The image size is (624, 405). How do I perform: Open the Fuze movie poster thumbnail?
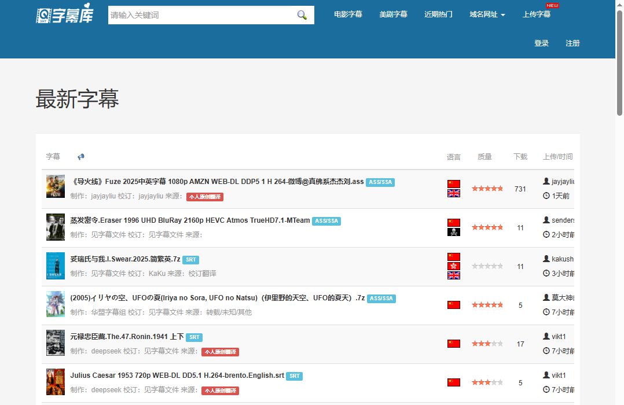[x=56, y=186]
